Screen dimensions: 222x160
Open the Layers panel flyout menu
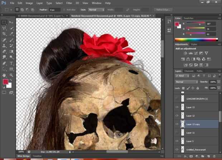point(219,71)
